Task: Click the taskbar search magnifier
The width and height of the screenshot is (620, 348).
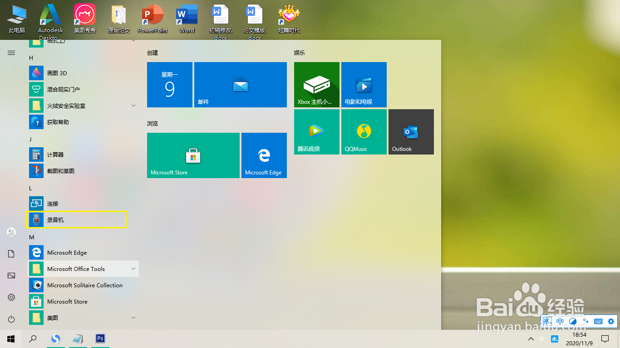Action: [x=33, y=338]
